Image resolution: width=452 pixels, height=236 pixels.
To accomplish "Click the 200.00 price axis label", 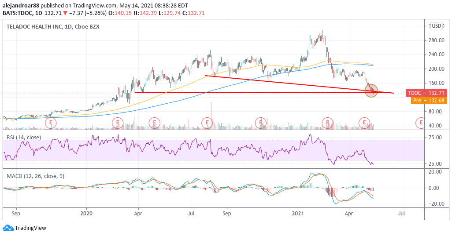I will 436,69.
